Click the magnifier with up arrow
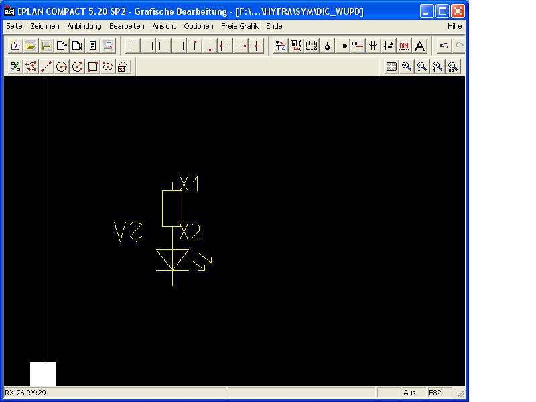This screenshot has width=536, height=402. [x=438, y=66]
